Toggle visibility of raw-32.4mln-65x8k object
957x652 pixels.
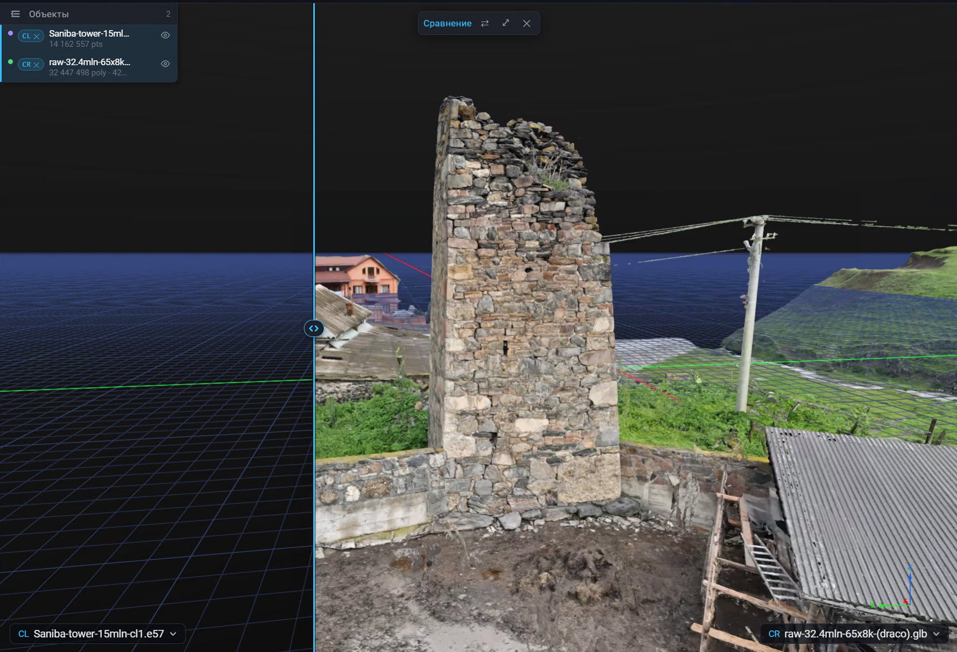tap(165, 64)
